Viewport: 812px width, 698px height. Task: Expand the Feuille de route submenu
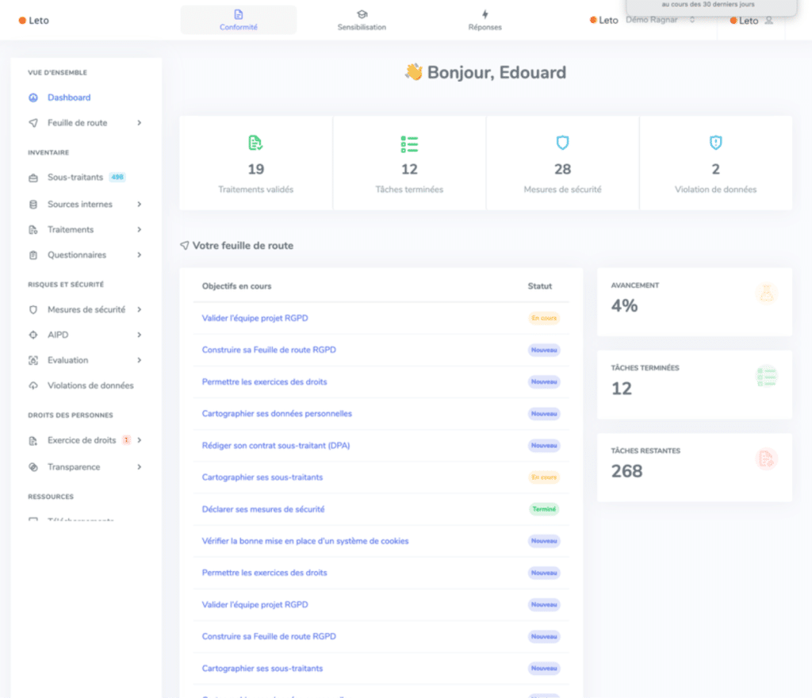pyautogui.click(x=139, y=123)
